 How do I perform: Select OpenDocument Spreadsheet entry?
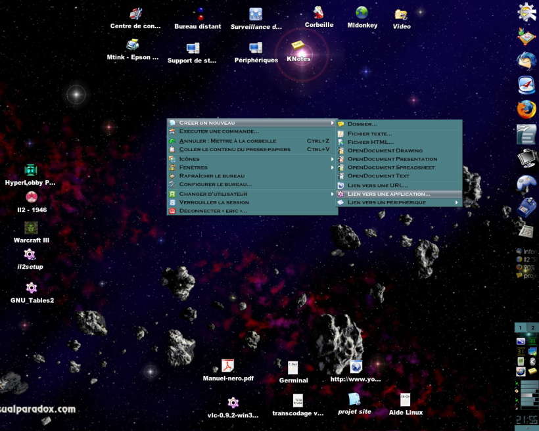click(x=399, y=168)
